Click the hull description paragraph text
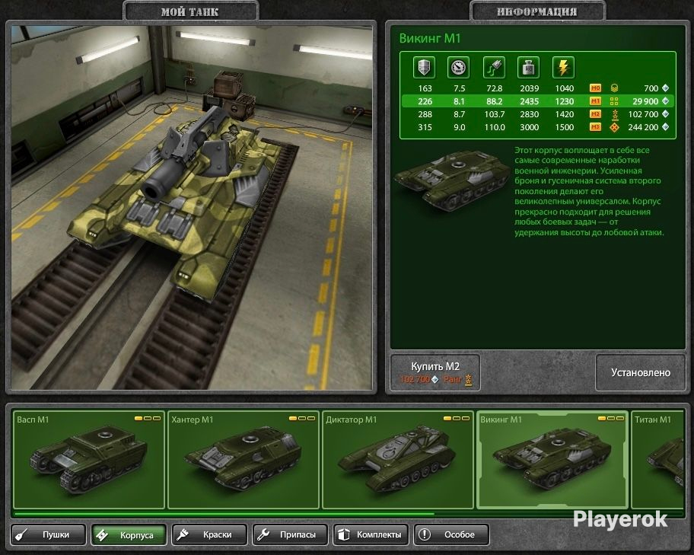The width and height of the screenshot is (694, 555). (589, 191)
